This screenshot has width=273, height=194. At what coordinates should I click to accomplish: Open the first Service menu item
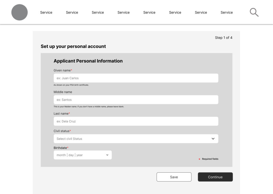click(x=46, y=13)
